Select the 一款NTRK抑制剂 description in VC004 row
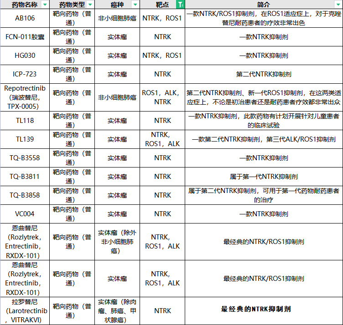Image resolution: width=343 pixels, height=325 pixels. click(x=264, y=214)
